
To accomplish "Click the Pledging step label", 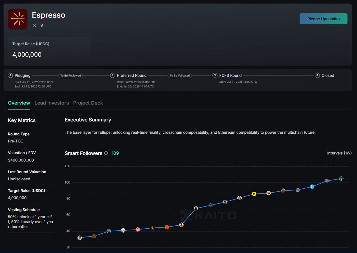I will tap(23, 76).
